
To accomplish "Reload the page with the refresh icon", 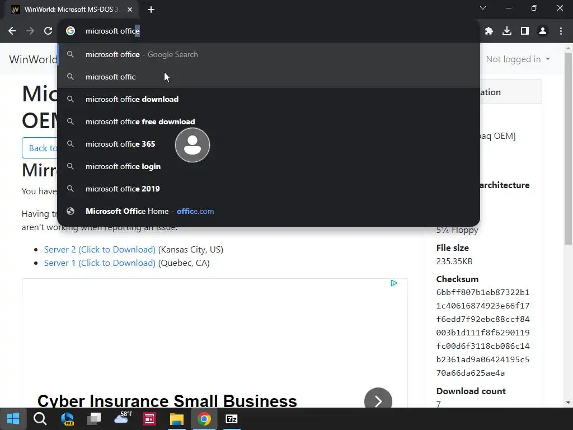I will (48, 31).
